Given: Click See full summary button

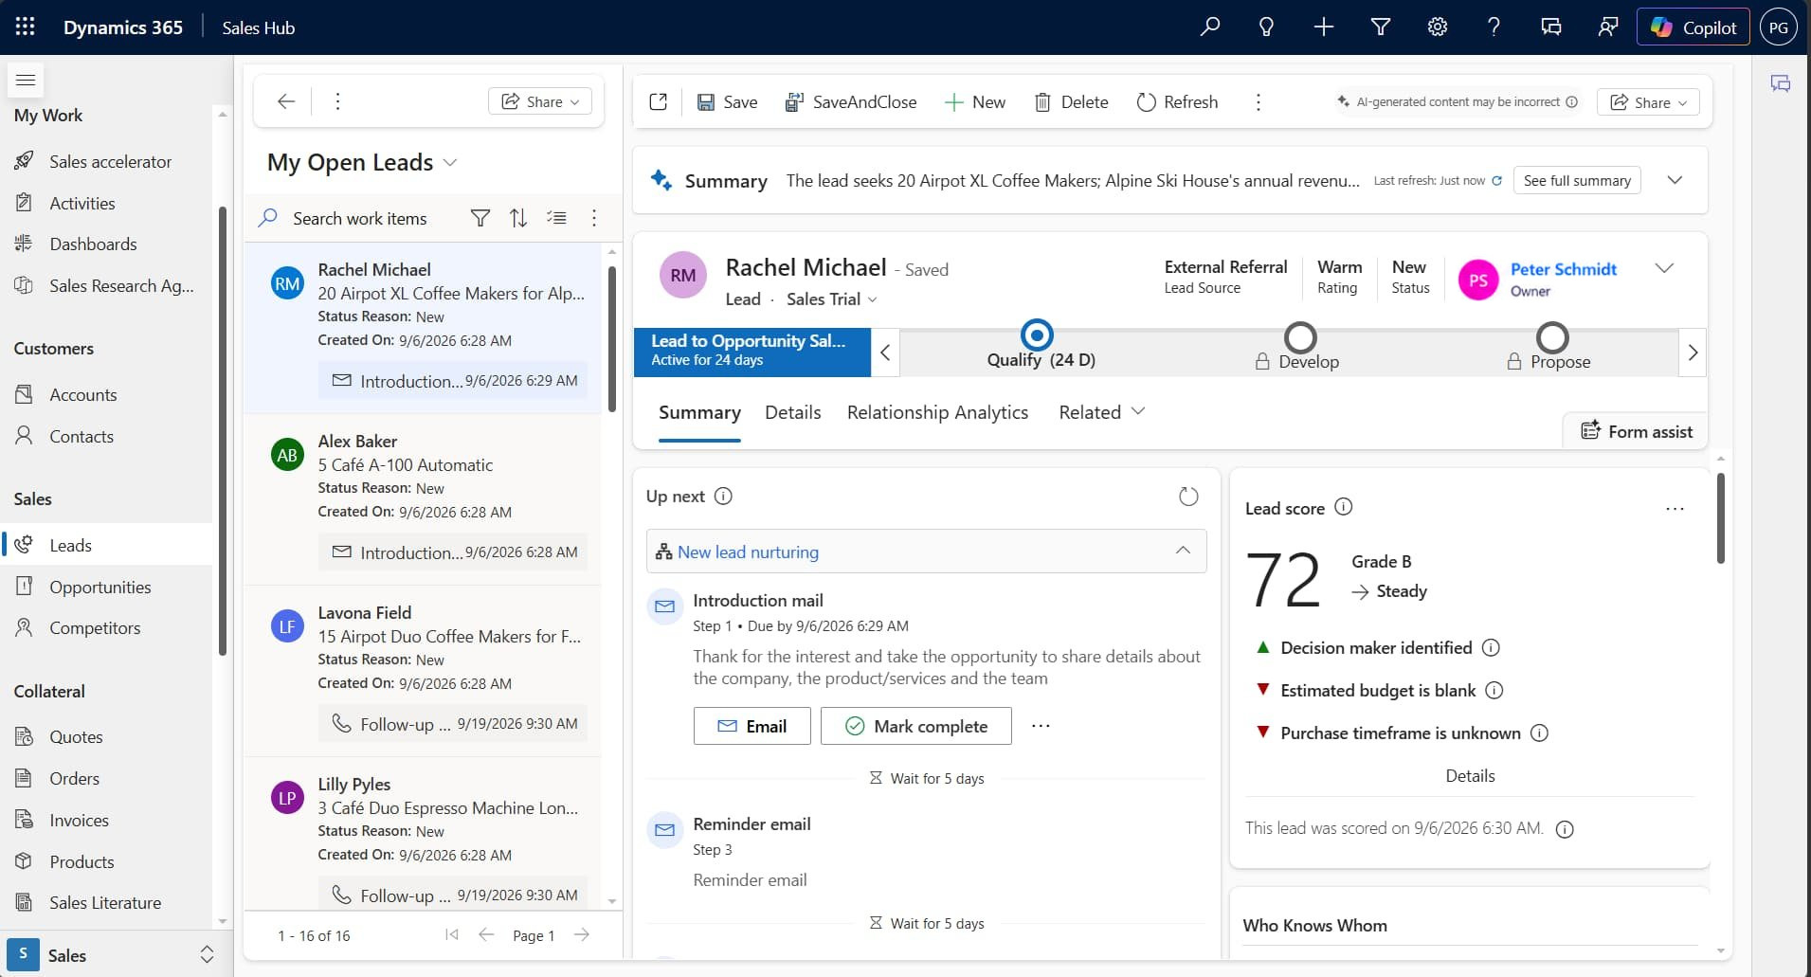Looking at the screenshot, I should [1577, 180].
